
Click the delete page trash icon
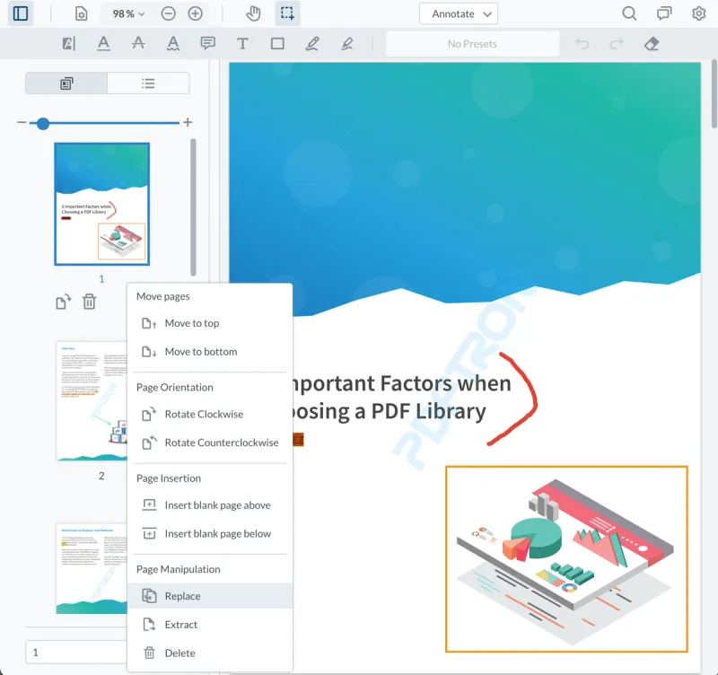coord(88,302)
